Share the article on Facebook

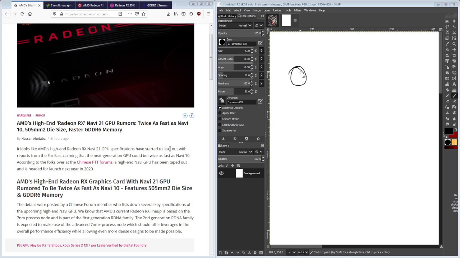(192, 115)
